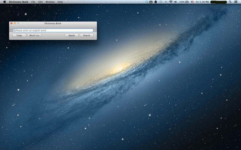Click the Wi-Fi status icon
Viewport: 241px width, 150px height.
(171, 2)
